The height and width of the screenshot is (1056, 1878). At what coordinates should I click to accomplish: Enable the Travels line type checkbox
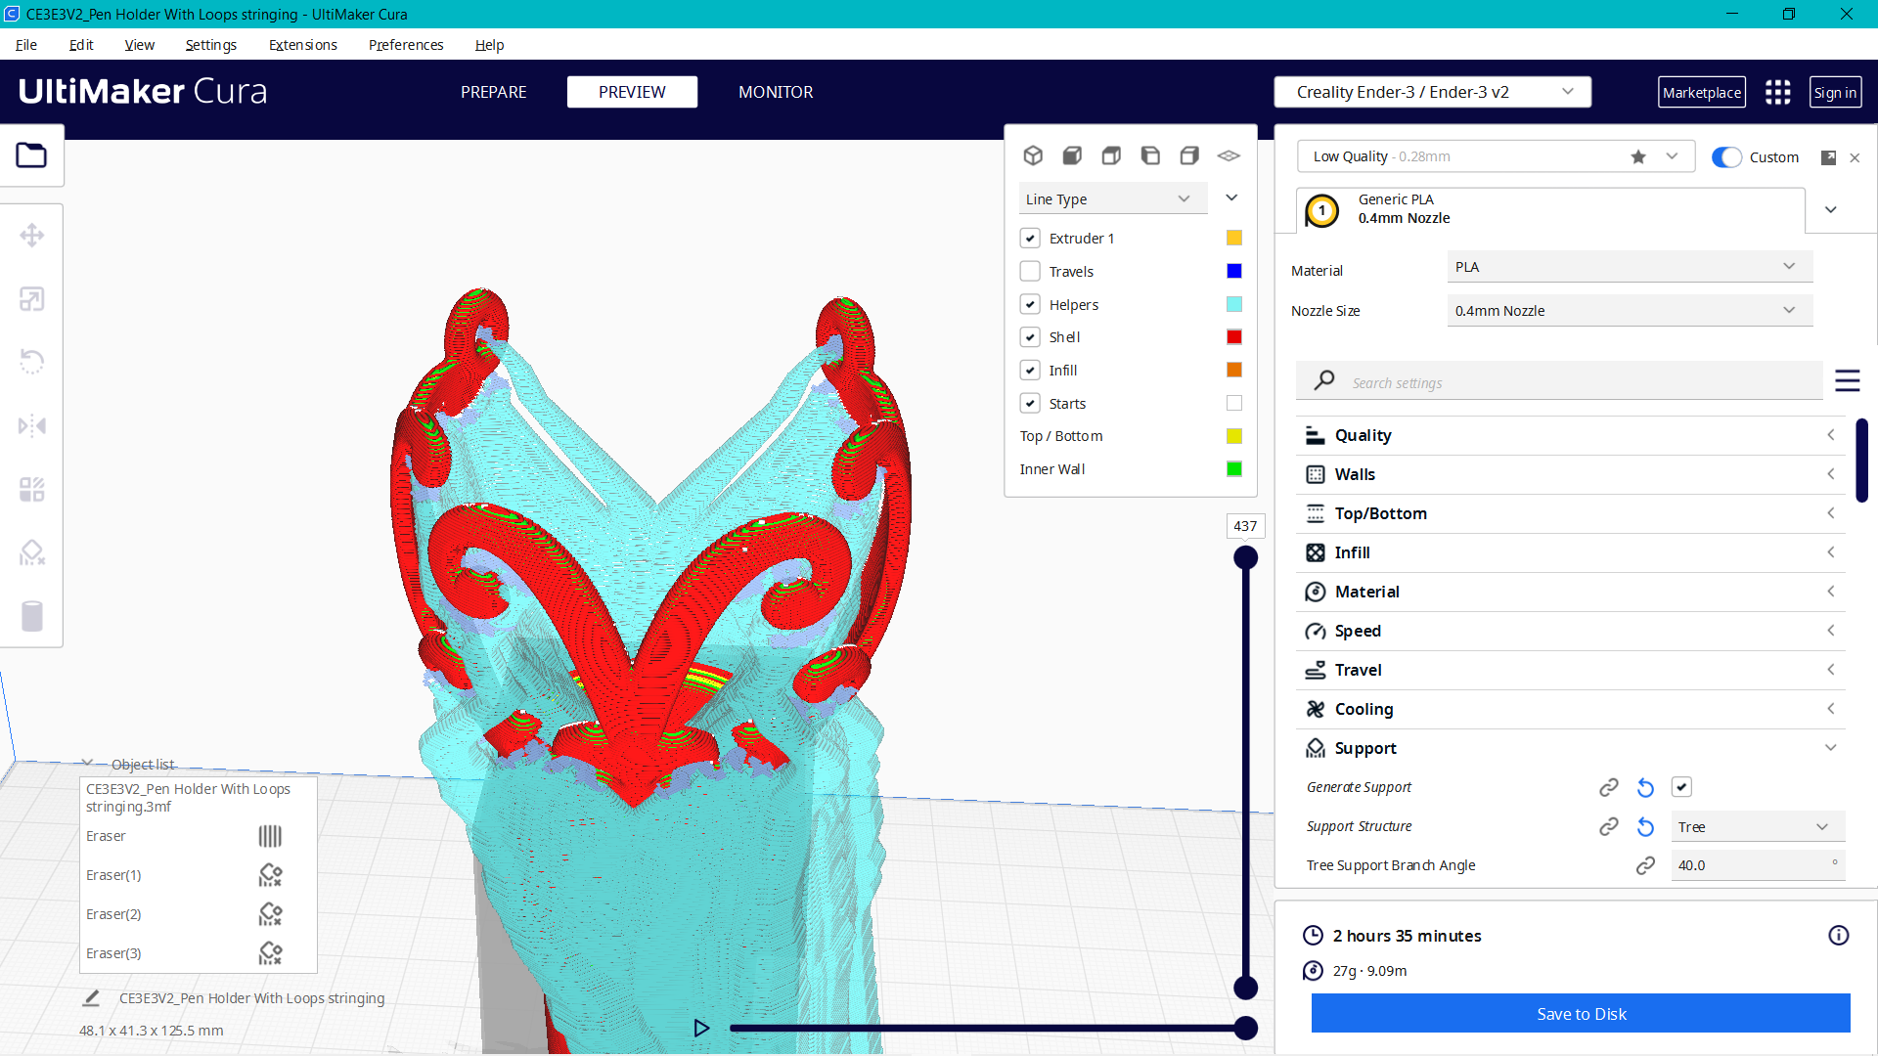coord(1030,271)
